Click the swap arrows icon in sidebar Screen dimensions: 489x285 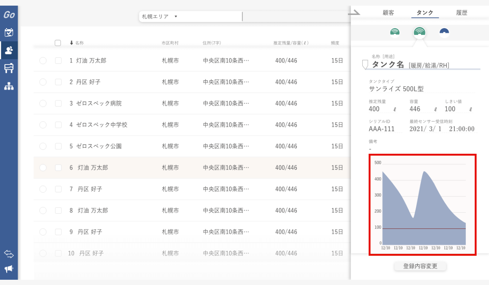click(9, 254)
